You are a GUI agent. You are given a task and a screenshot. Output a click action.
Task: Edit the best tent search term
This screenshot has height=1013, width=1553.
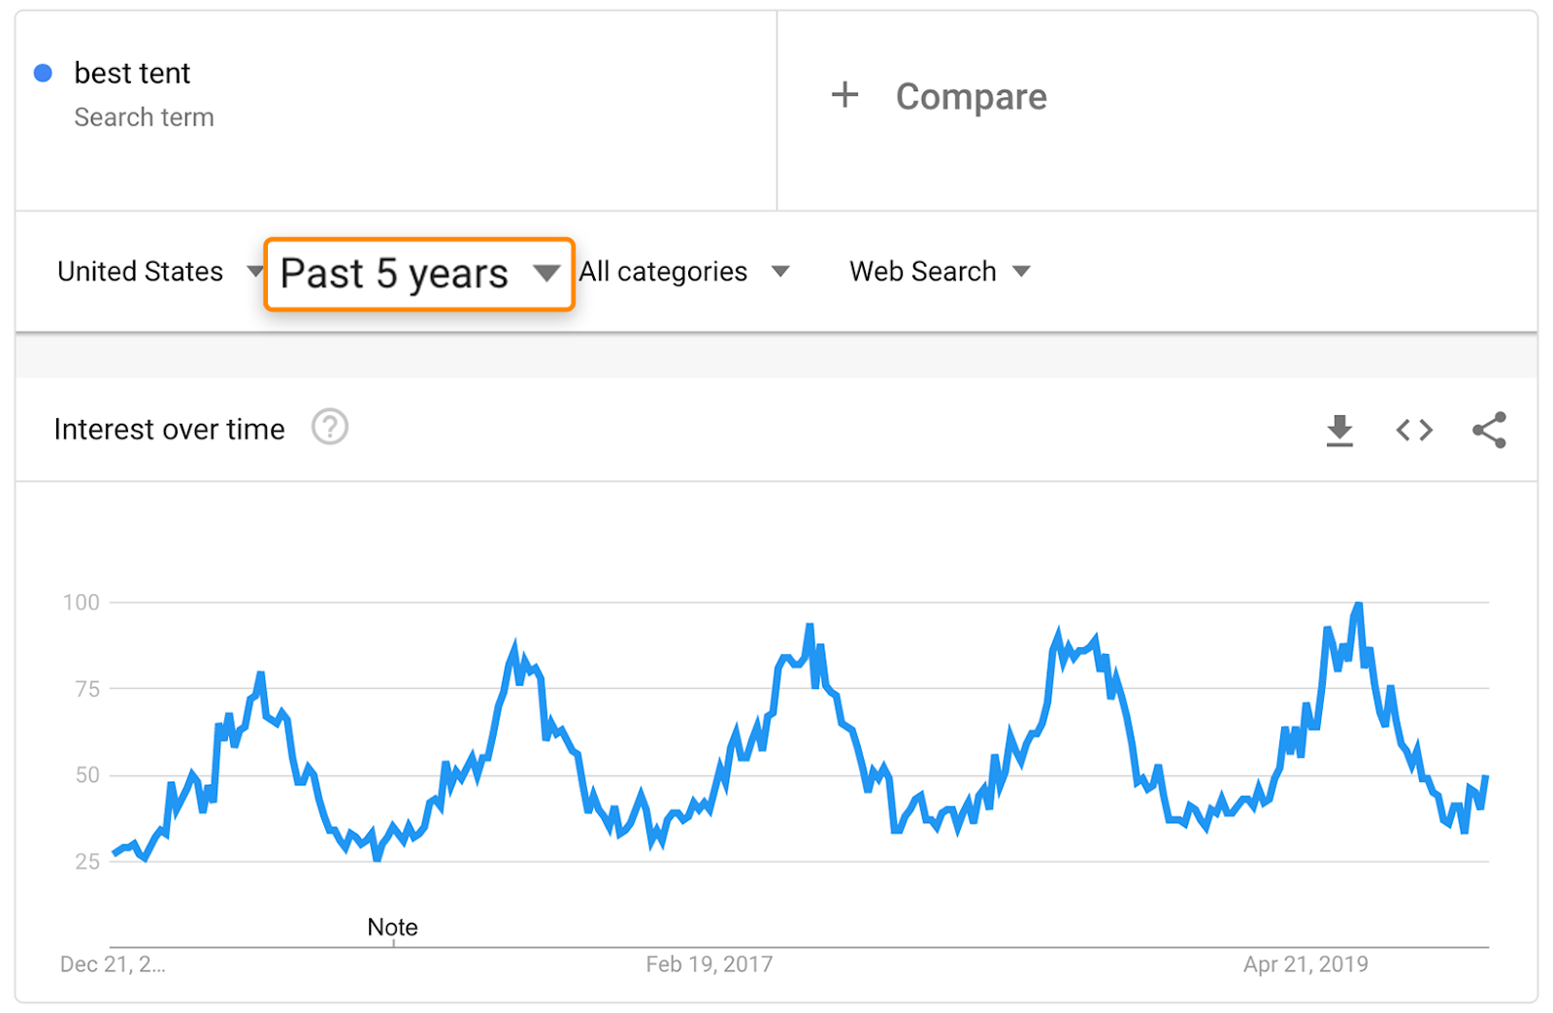coord(132,73)
